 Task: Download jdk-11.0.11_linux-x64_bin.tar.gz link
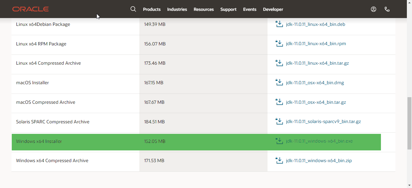(317, 63)
